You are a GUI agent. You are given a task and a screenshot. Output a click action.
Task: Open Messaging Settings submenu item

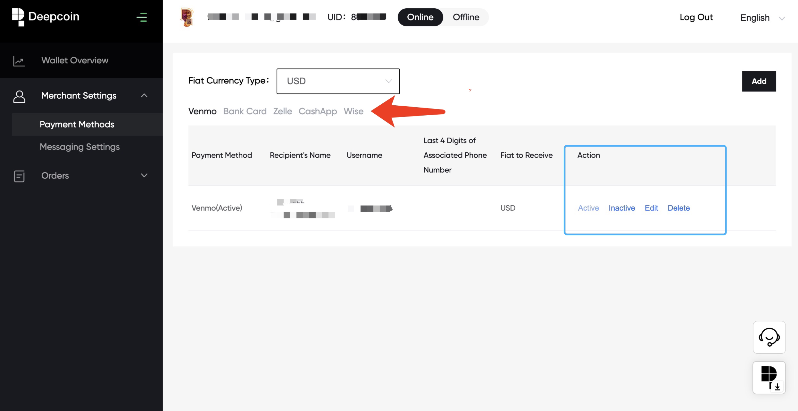(87, 147)
